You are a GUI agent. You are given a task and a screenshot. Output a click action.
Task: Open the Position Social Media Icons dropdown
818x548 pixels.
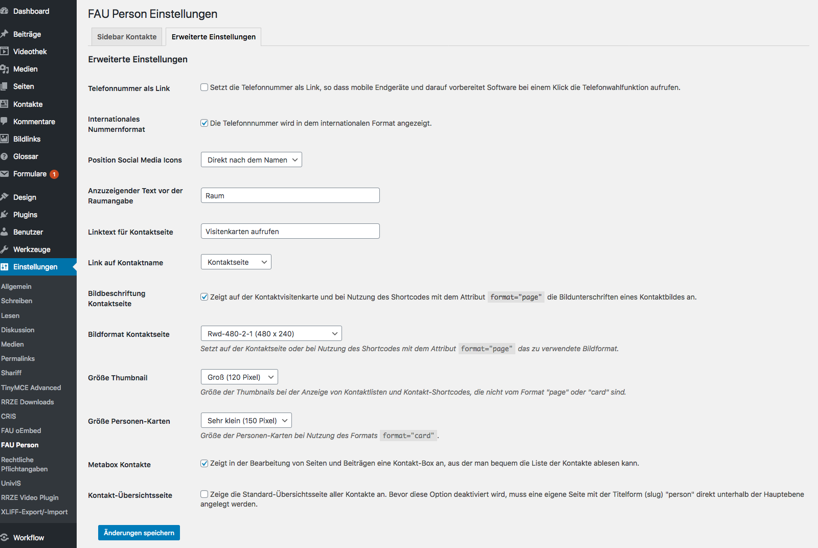pyautogui.click(x=251, y=160)
